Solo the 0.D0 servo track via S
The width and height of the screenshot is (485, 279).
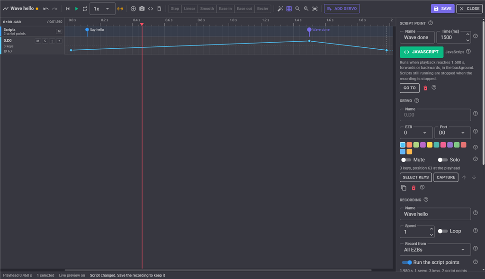point(45,41)
